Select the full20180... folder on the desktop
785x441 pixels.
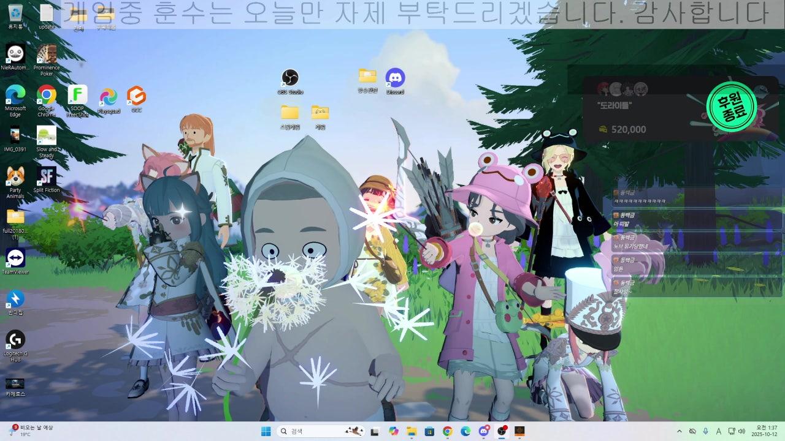(15, 223)
